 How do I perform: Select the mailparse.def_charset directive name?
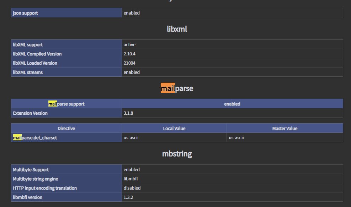[35, 137]
